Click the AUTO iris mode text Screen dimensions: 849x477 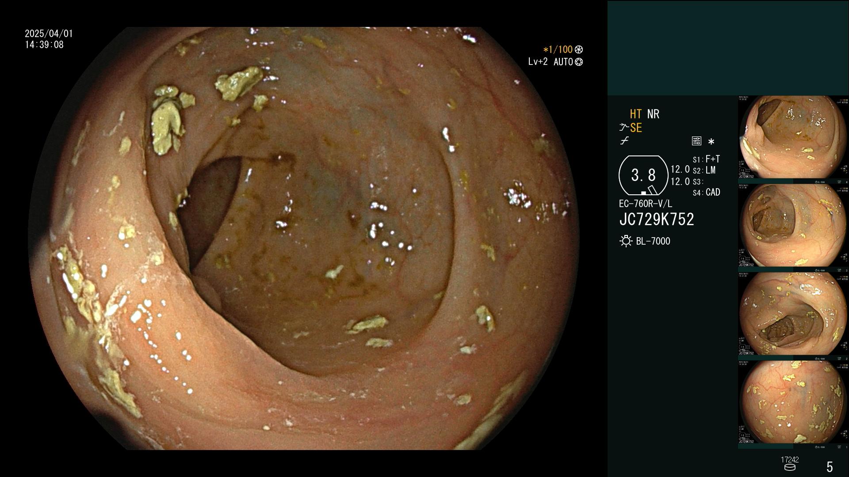coord(563,62)
